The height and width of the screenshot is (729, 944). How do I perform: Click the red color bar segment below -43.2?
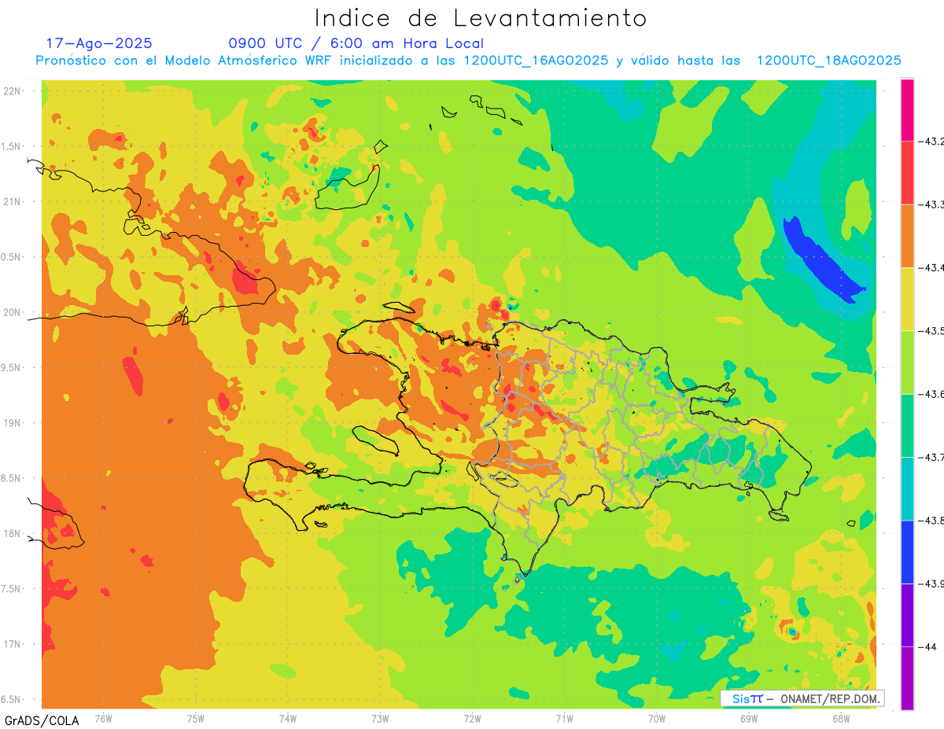tap(907, 173)
